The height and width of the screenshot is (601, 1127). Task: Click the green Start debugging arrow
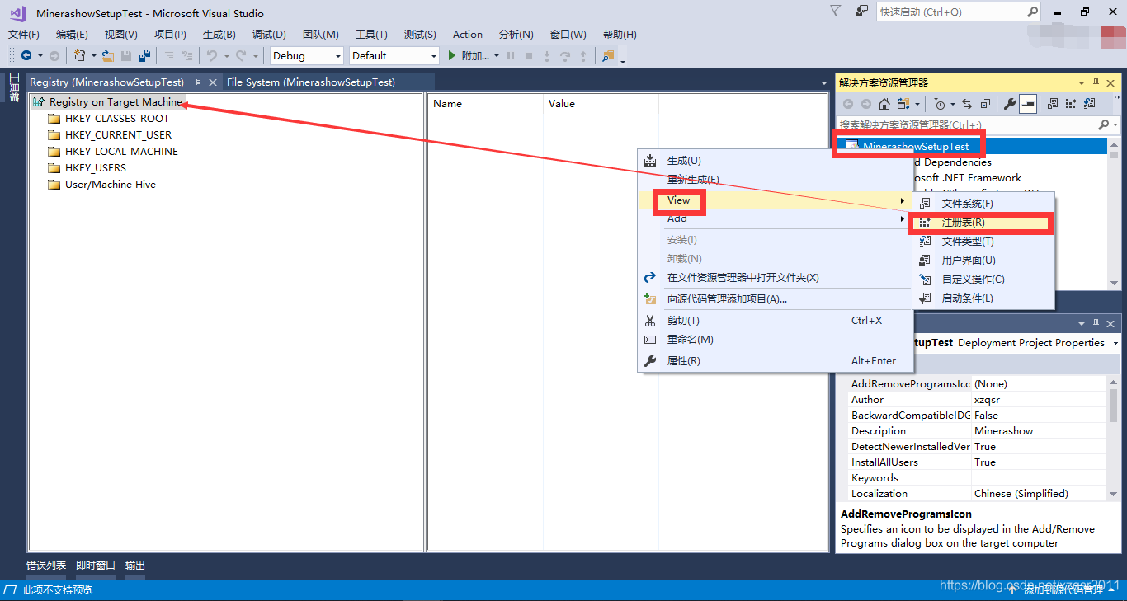[451, 56]
